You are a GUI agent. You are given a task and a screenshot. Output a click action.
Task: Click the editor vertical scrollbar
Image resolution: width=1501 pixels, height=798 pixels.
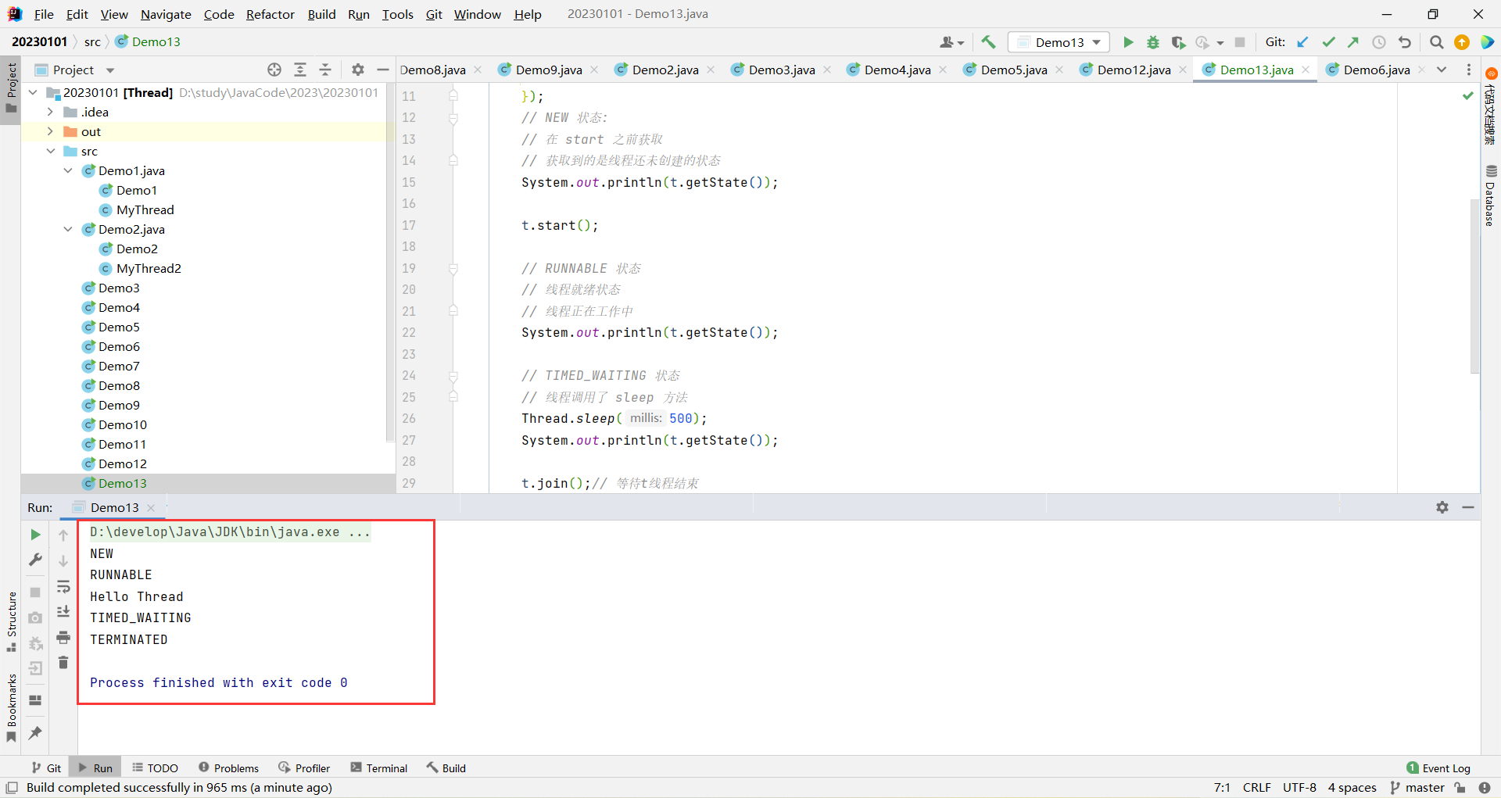point(1474,286)
